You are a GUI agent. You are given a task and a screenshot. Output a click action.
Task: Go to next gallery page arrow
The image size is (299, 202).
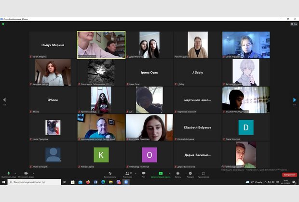click(x=295, y=100)
